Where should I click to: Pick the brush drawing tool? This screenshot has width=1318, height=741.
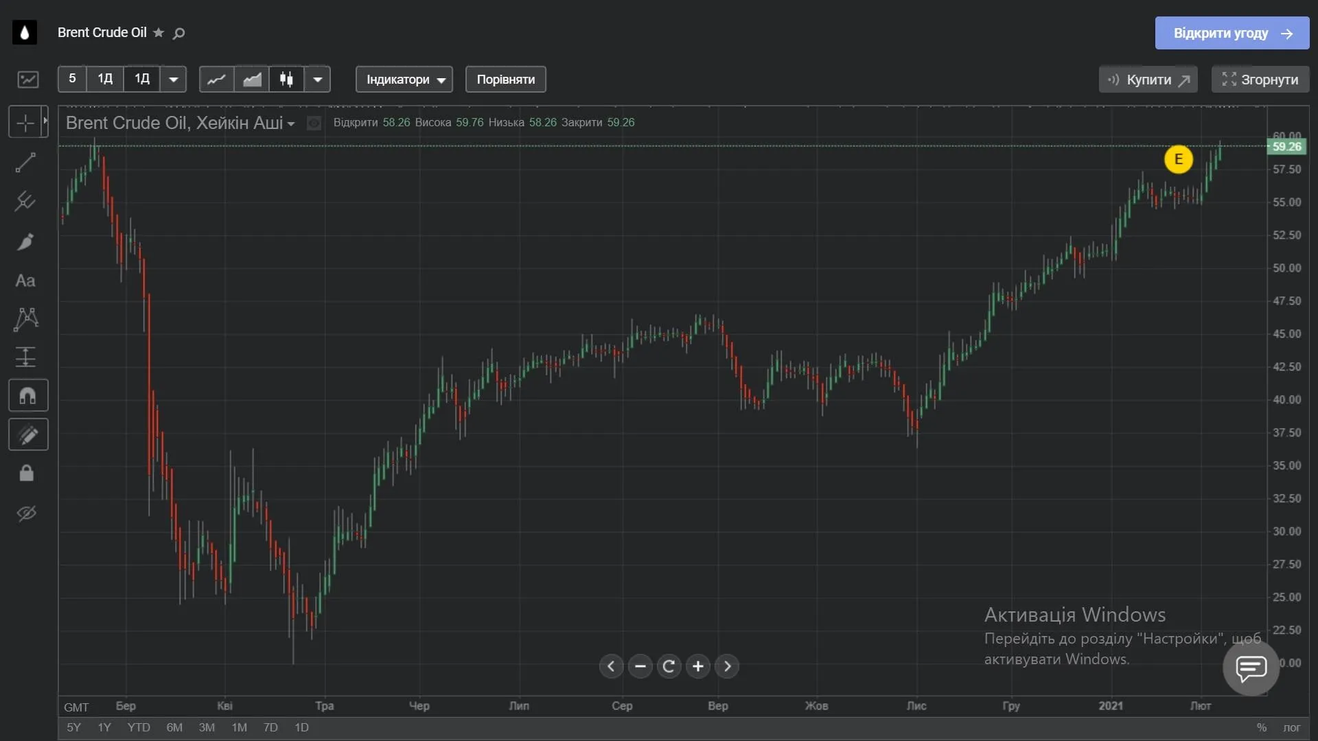25,242
